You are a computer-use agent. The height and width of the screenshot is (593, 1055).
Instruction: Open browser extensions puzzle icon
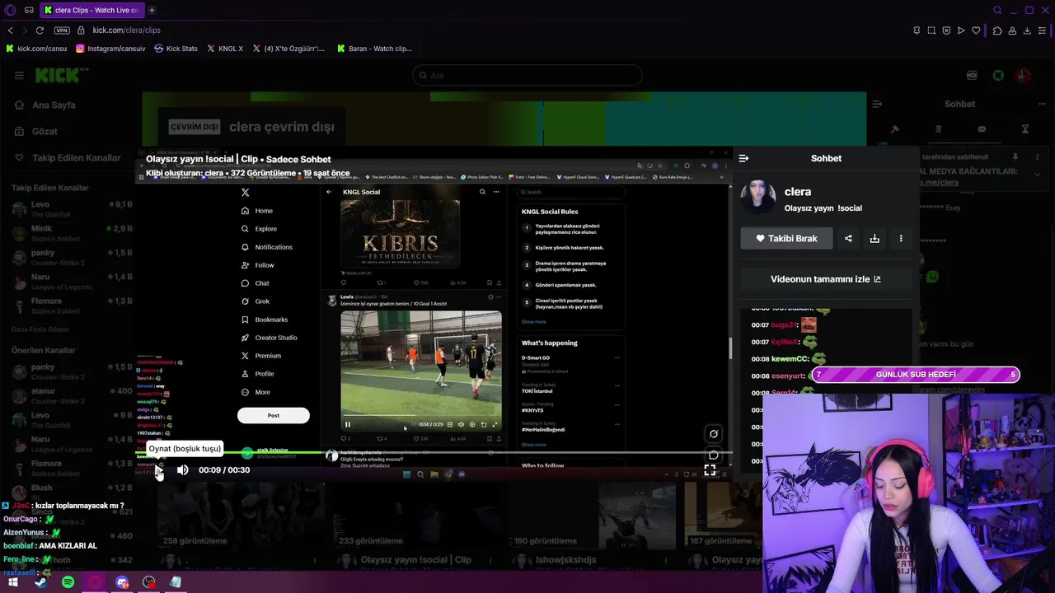click(996, 30)
